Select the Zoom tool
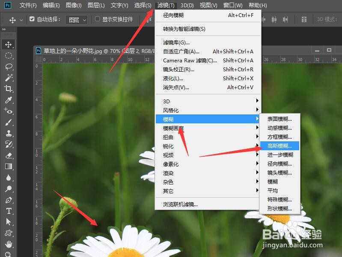Screen dimensions: 342x257 [8, 254]
